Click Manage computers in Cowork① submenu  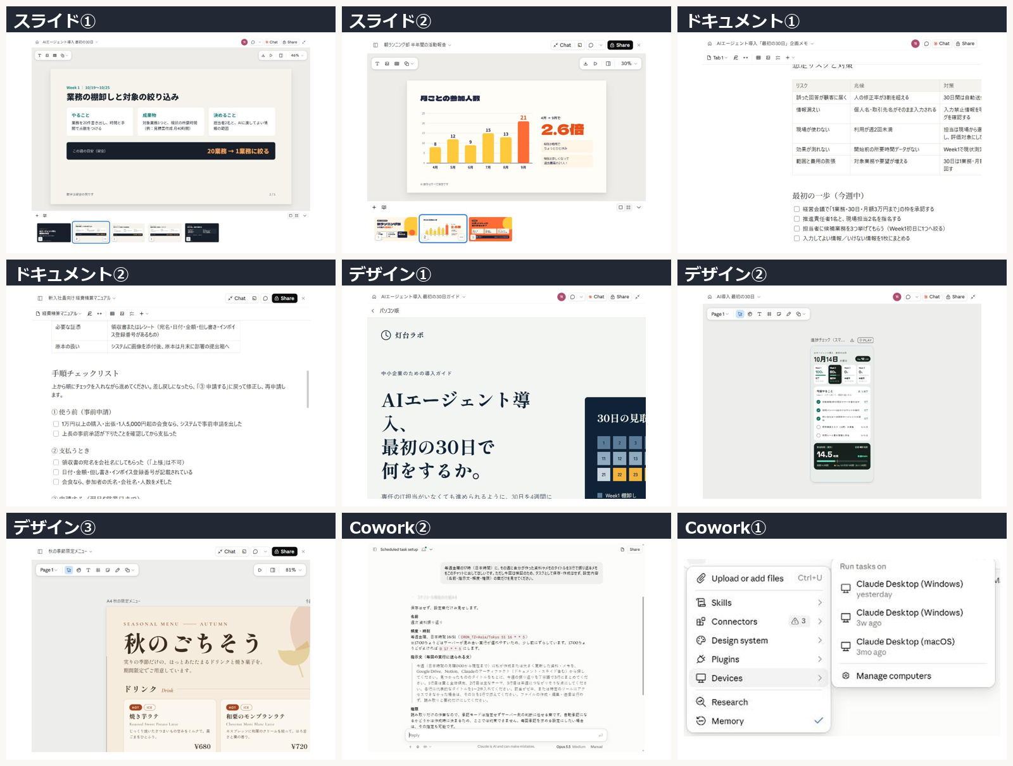pyautogui.click(x=912, y=676)
